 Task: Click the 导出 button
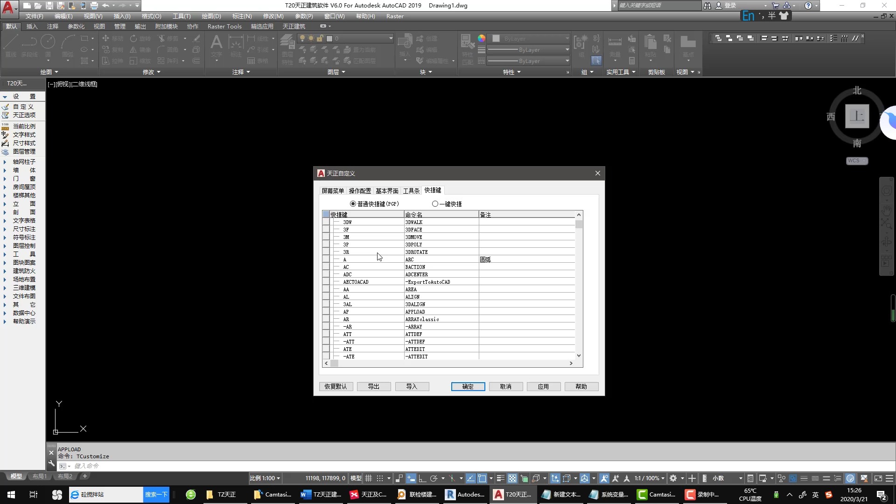(374, 386)
